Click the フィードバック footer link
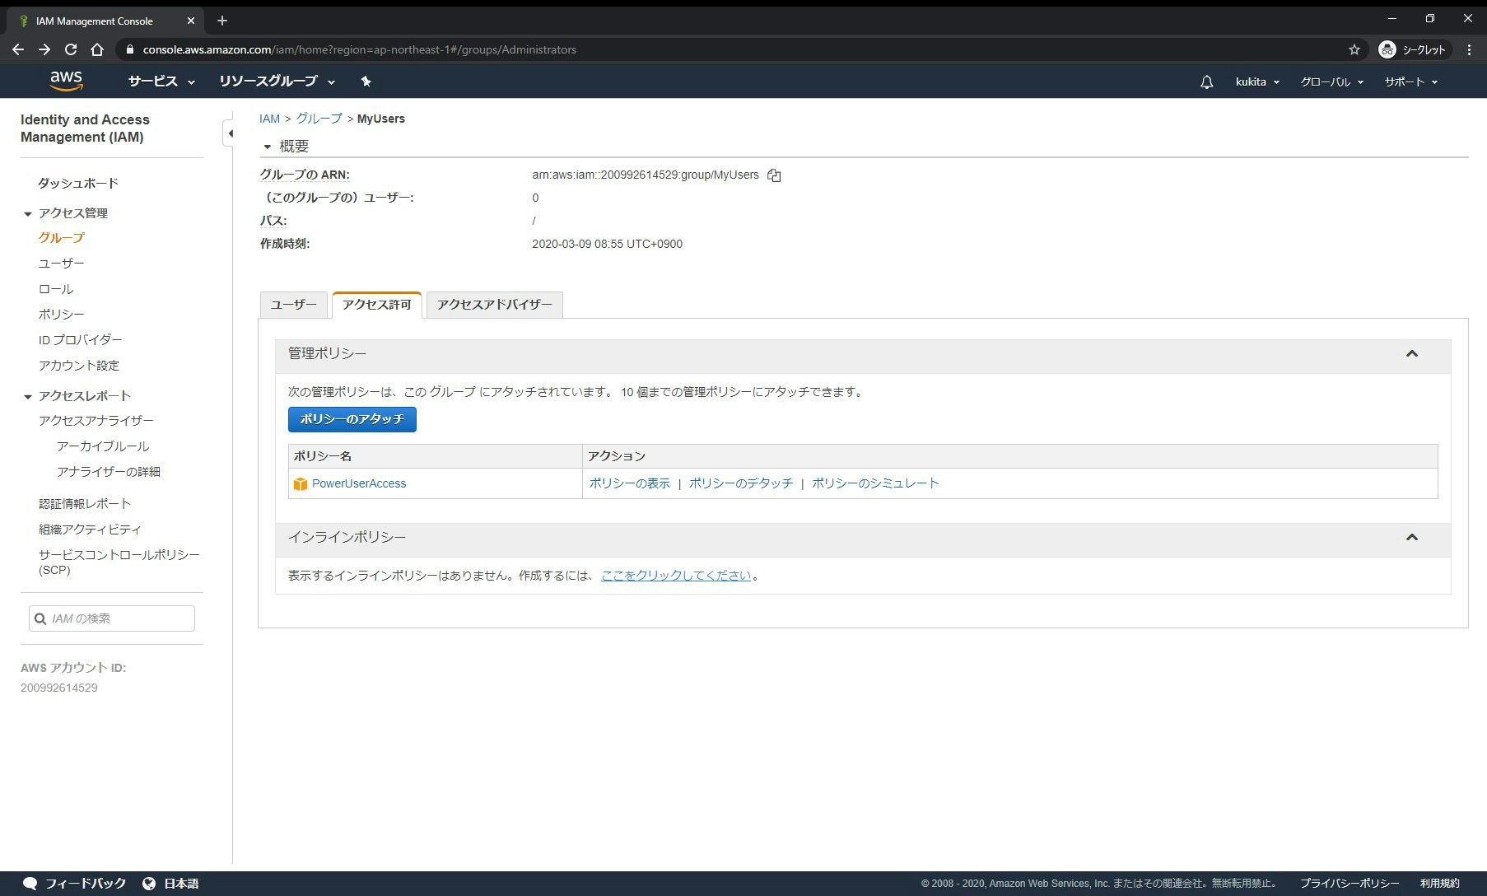Viewport: 1487px width, 896px height. 85,884
